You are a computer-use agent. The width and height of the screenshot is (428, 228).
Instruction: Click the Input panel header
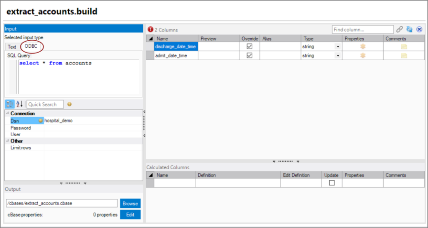point(74,29)
